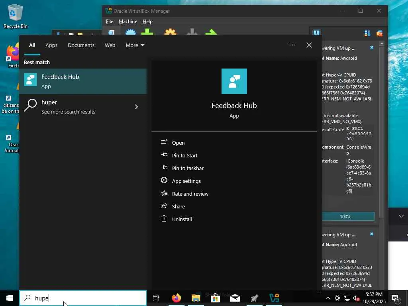
Task: Click the large Feedback Hub tile icon
Action: (234, 81)
